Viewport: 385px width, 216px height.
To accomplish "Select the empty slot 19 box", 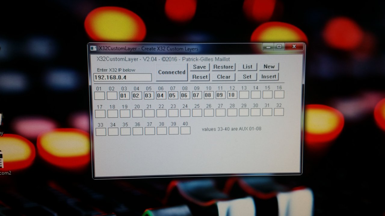I will click(x=125, y=113).
